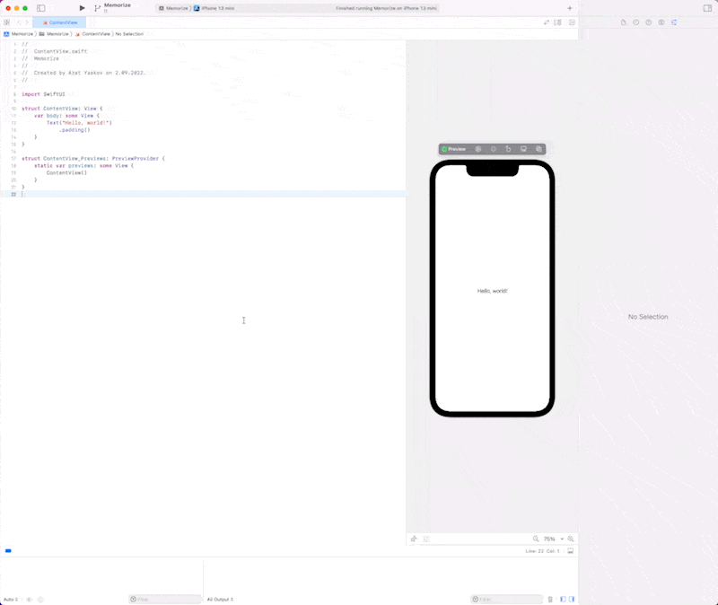Zoom in the preview canvas
This screenshot has height=605, width=718.
571,539
